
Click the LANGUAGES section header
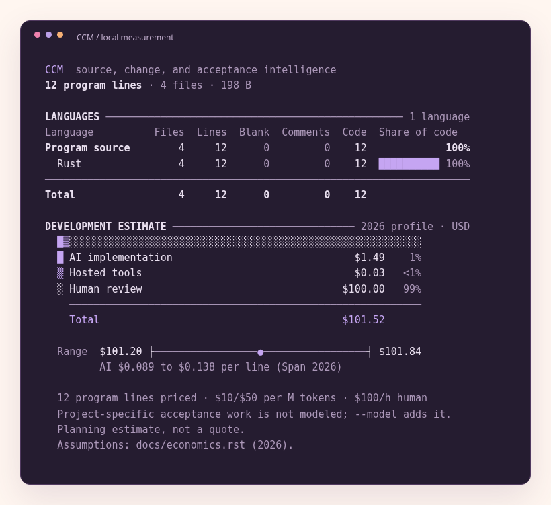click(73, 117)
